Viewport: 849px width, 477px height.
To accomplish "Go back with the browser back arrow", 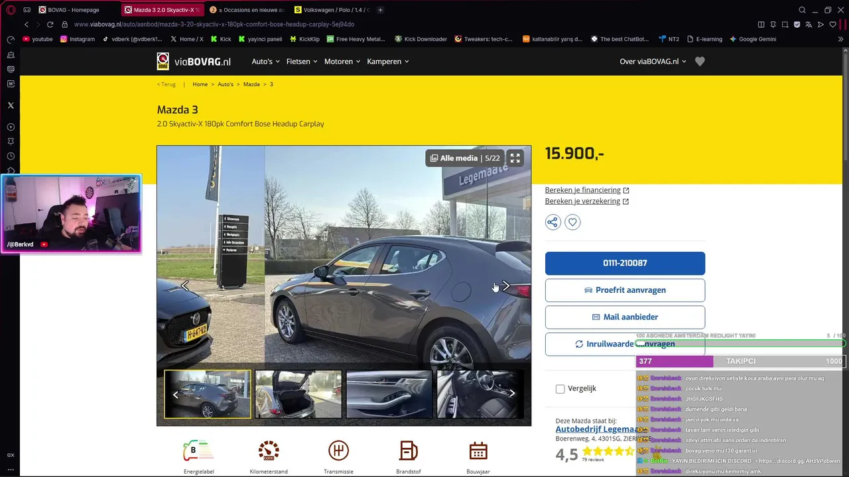I will tap(27, 25).
